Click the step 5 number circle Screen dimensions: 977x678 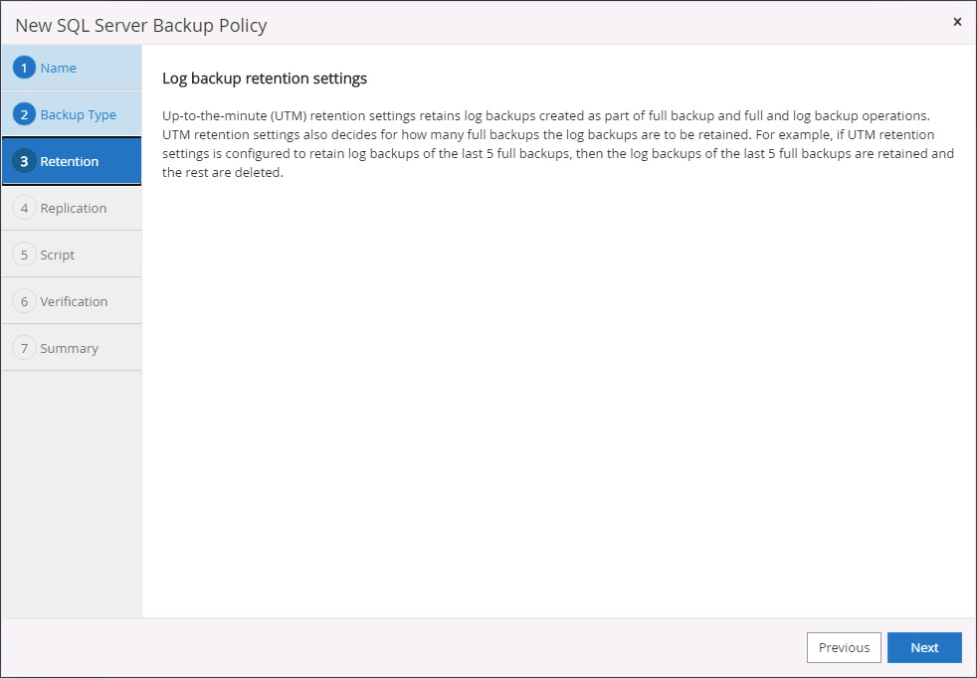pyautogui.click(x=24, y=254)
